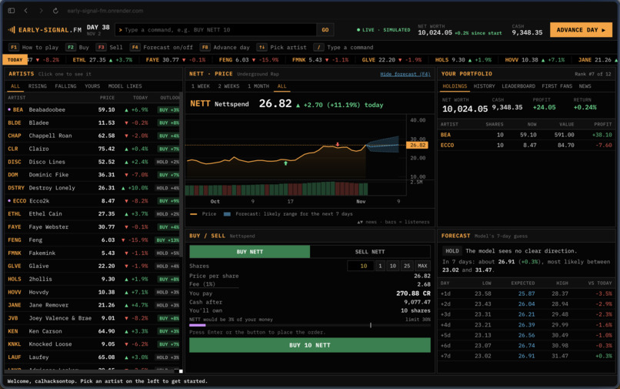Click BUY +13% outlook badge for Feng
620x389 pixels.
tap(168, 240)
